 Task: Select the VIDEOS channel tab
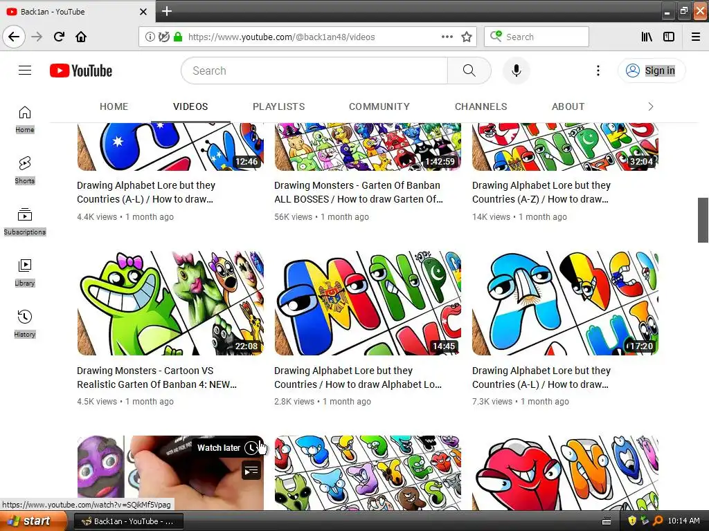coord(190,106)
